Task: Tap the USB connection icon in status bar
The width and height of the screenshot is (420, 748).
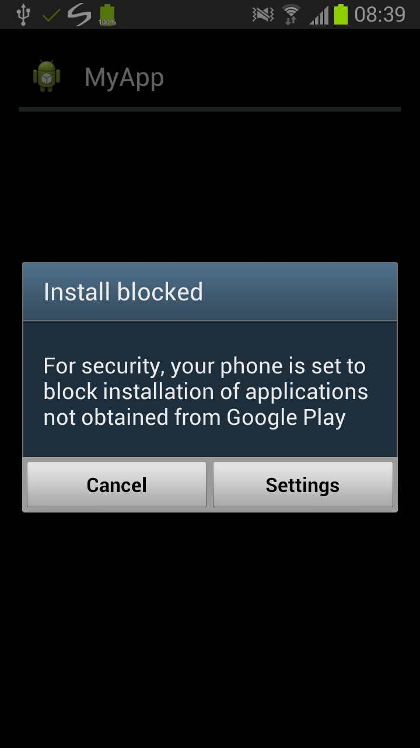Action: [x=23, y=15]
